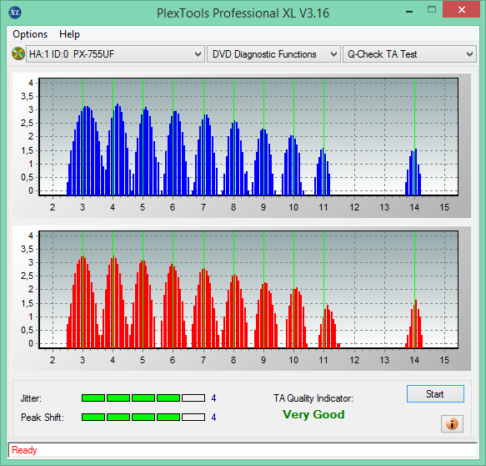Click the PlexTools Professional XL V3.16 title
486x466 pixels.
point(243,13)
